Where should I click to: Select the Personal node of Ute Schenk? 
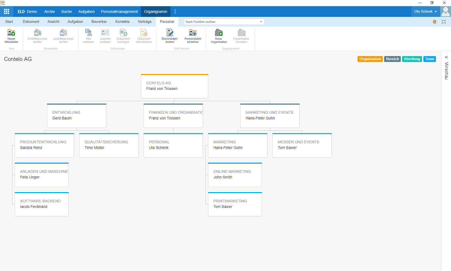pyautogui.click(x=173, y=145)
